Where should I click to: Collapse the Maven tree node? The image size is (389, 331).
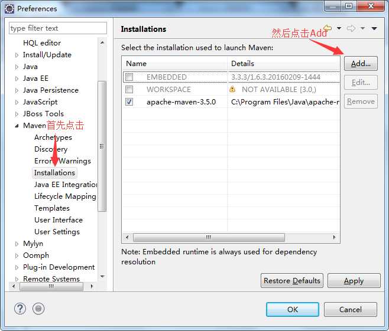click(x=17, y=126)
